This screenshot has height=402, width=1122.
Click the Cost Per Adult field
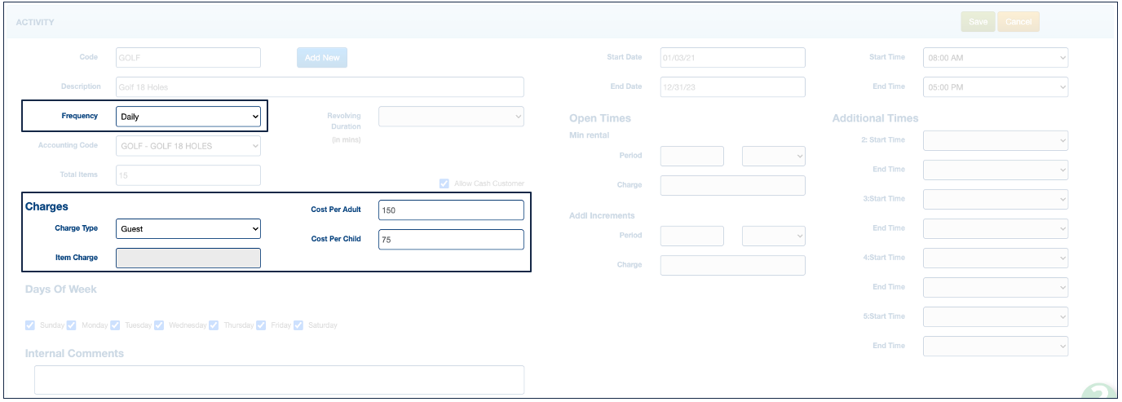click(x=451, y=210)
